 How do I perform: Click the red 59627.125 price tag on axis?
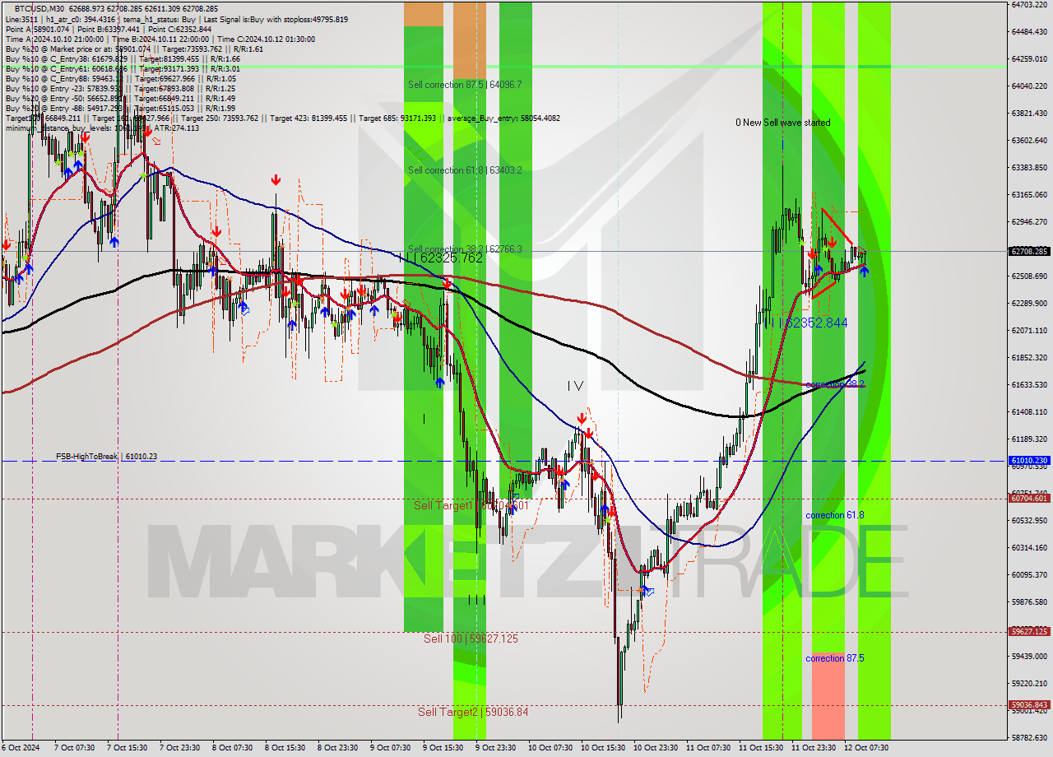[1029, 632]
